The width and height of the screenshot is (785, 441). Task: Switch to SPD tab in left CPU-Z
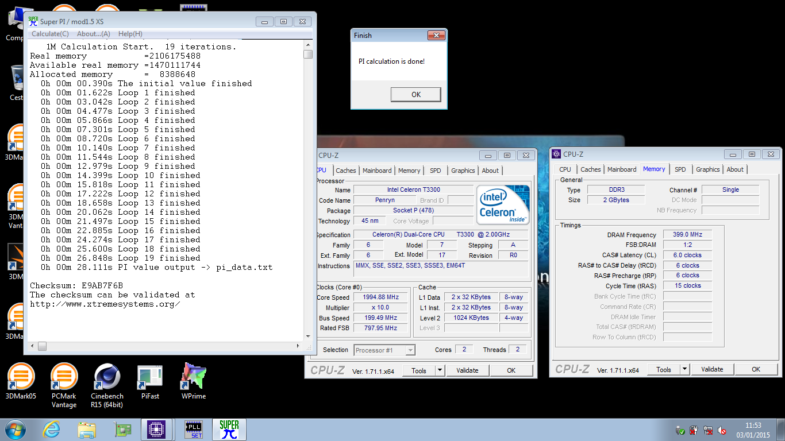coord(436,171)
